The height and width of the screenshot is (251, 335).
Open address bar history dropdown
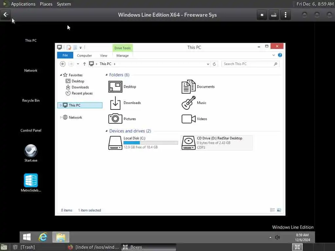(208, 64)
